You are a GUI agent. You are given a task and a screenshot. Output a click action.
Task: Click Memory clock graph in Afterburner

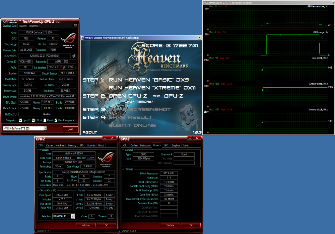click(268, 122)
